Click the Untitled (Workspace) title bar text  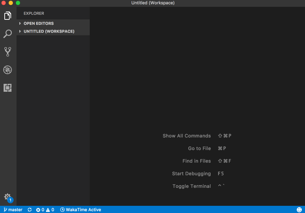click(x=153, y=3)
